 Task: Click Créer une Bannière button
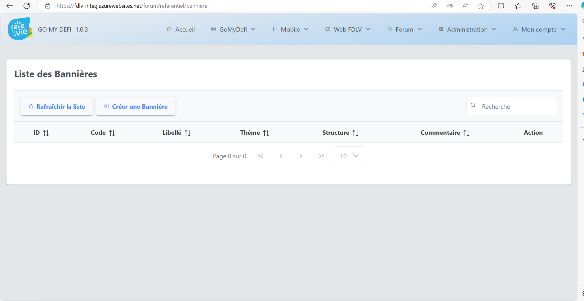pyautogui.click(x=136, y=106)
